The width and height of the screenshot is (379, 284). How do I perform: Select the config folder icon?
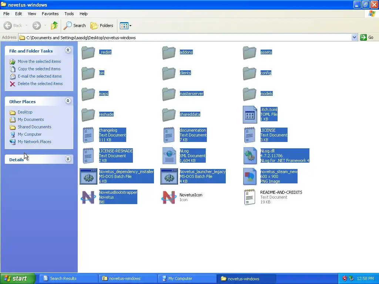coord(249,73)
